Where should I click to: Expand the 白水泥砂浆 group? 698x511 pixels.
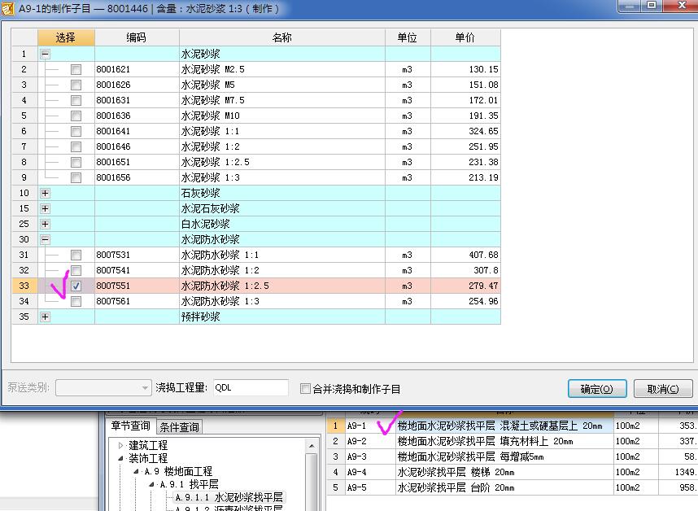[45, 224]
